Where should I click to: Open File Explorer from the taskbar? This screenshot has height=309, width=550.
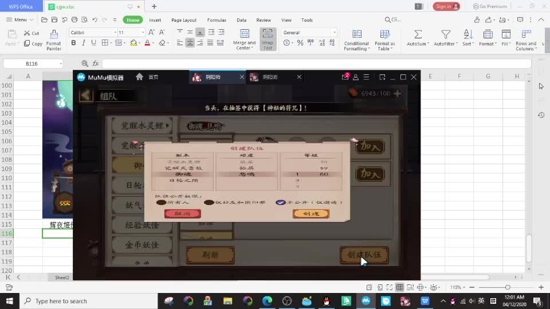[x=227, y=301]
